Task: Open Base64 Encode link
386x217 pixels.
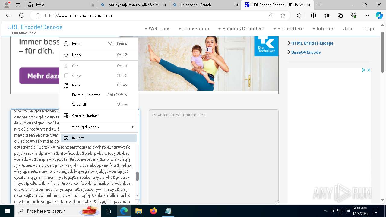Action: [306, 52]
